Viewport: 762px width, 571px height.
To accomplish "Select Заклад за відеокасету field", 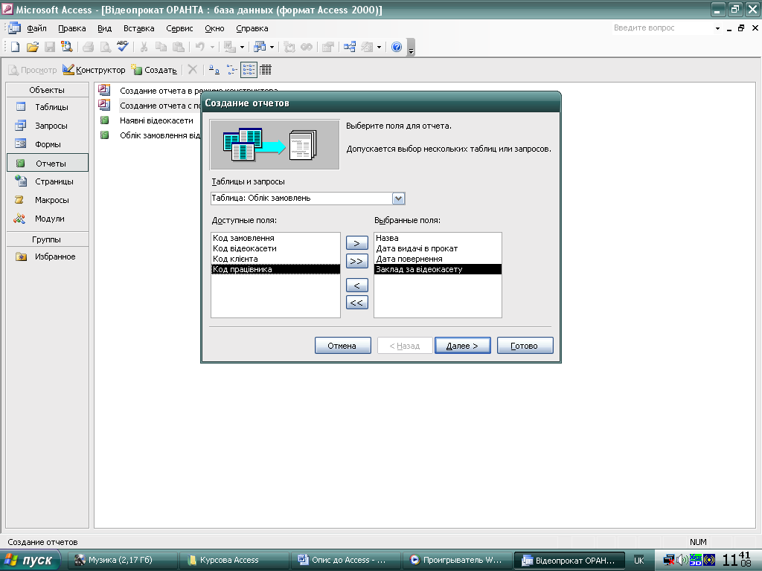I will (x=438, y=269).
